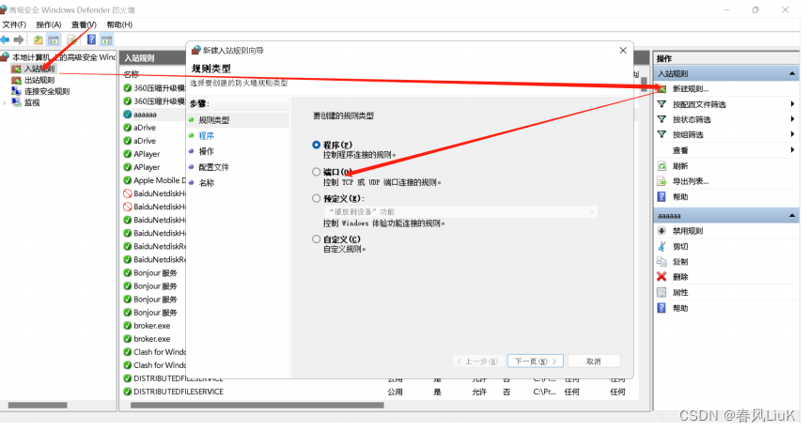Open 按组筛选 submenu arrow

792,134
